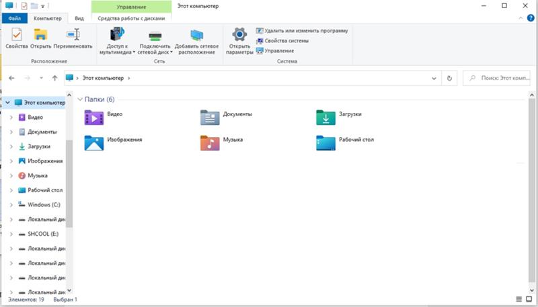Click Удалить или изменить программу
This screenshot has height=307, width=538.
click(301, 31)
